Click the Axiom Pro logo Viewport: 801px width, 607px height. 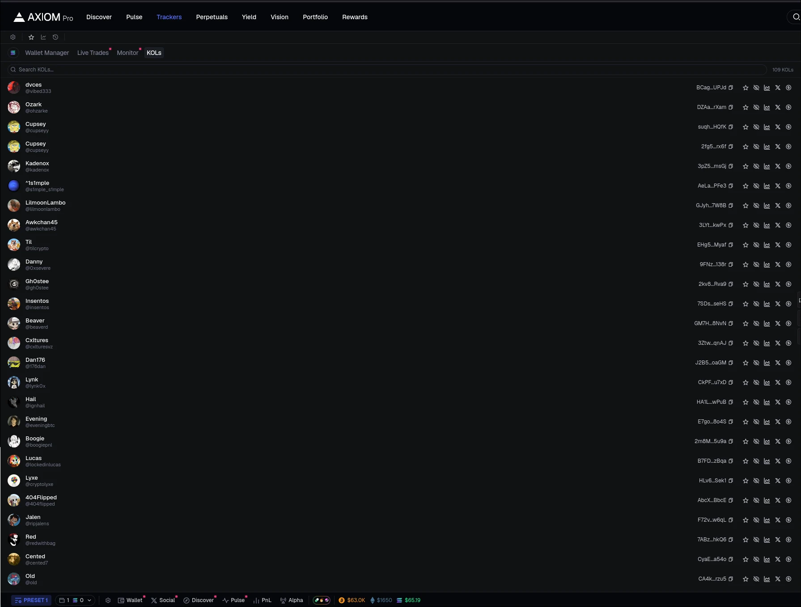pyautogui.click(x=43, y=17)
